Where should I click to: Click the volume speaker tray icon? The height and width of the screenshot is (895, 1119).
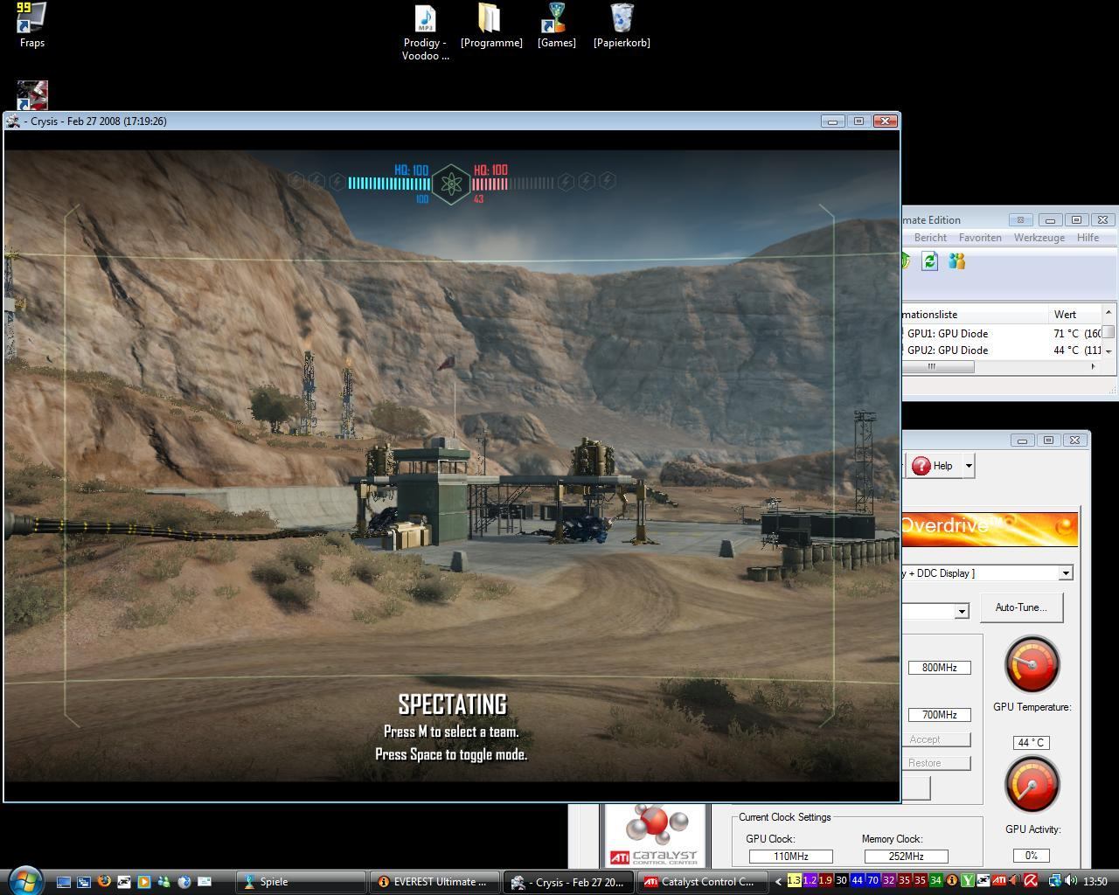(1071, 881)
